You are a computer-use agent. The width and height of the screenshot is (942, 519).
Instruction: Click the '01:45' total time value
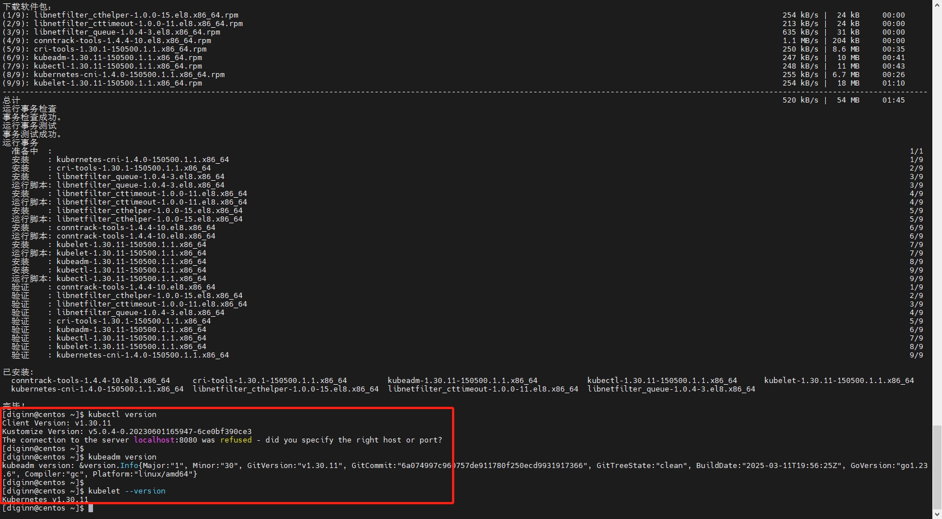[x=893, y=100]
